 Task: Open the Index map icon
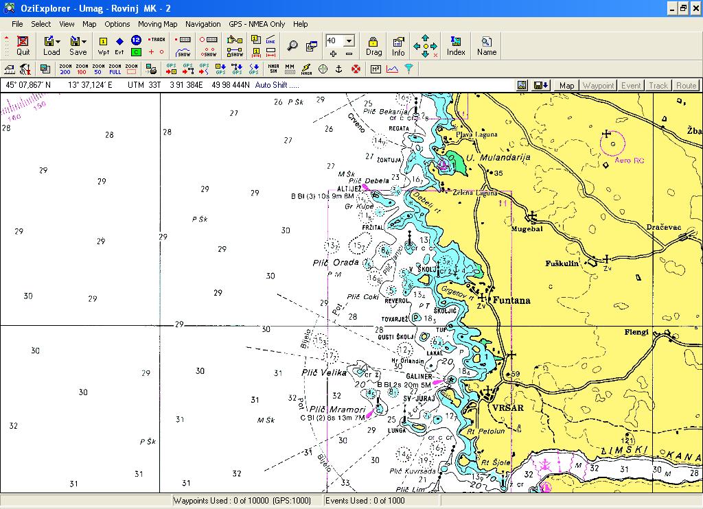click(456, 46)
